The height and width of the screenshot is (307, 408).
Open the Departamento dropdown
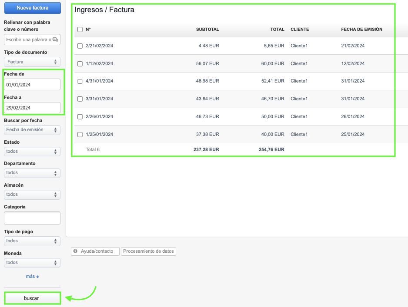[32, 173]
